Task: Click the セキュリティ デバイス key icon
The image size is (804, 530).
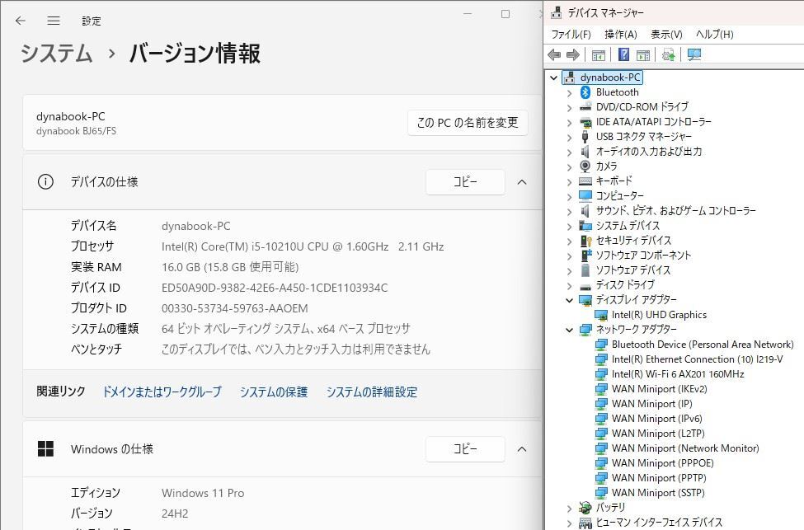Action: point(585,241)
